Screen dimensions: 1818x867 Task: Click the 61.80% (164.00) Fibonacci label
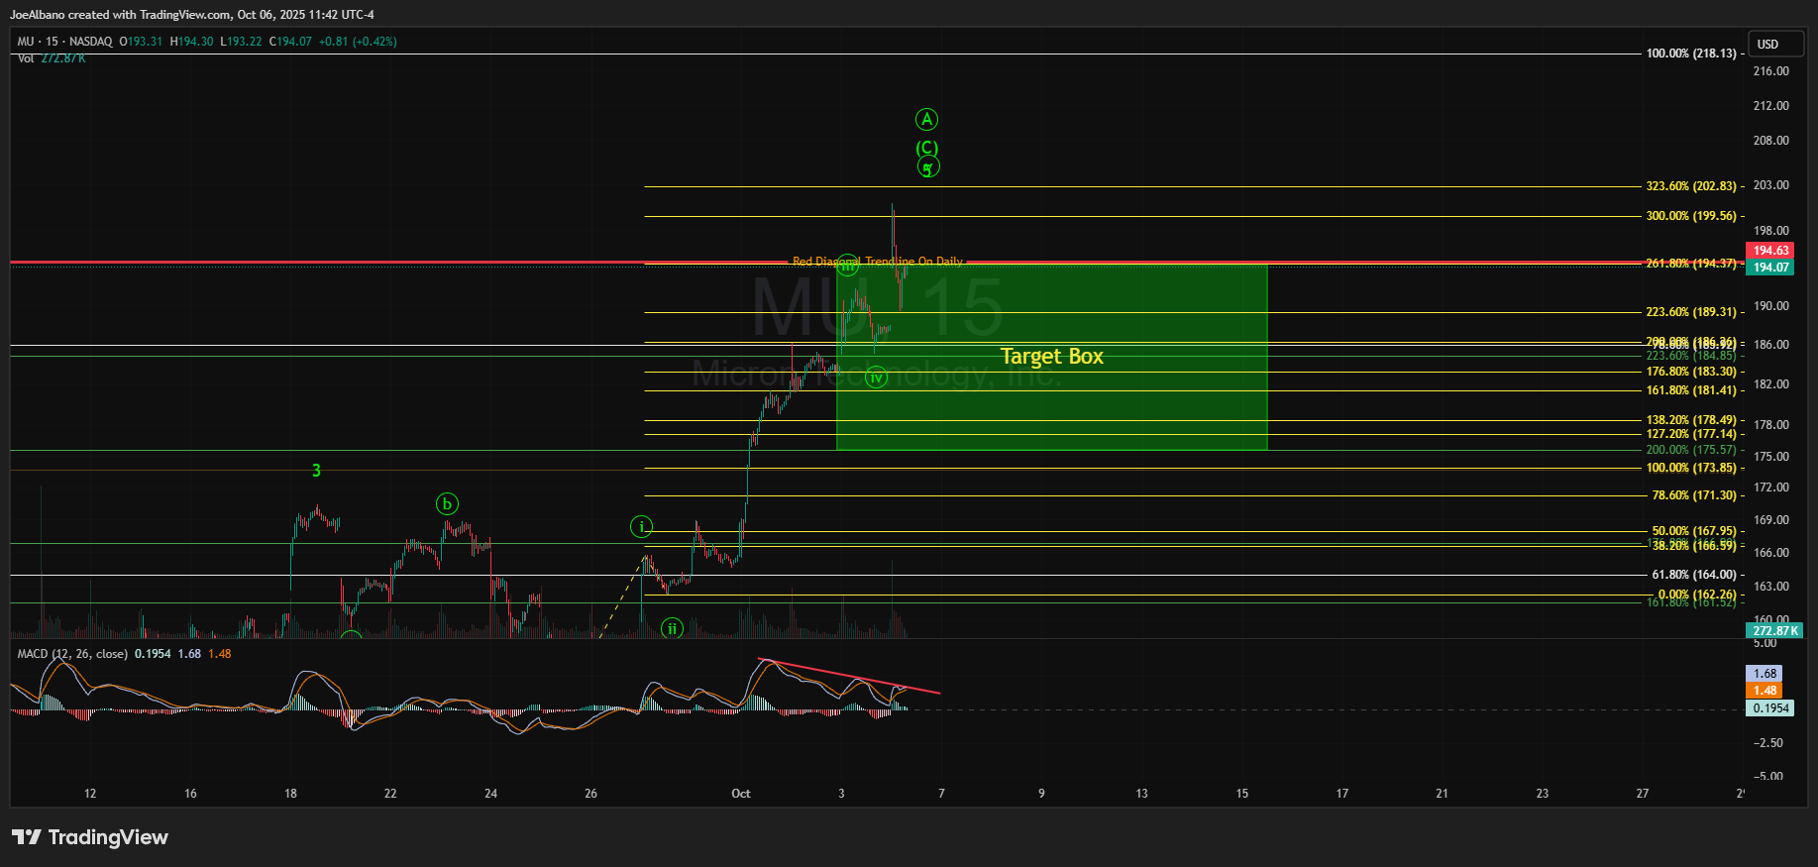pos(1694,575)
